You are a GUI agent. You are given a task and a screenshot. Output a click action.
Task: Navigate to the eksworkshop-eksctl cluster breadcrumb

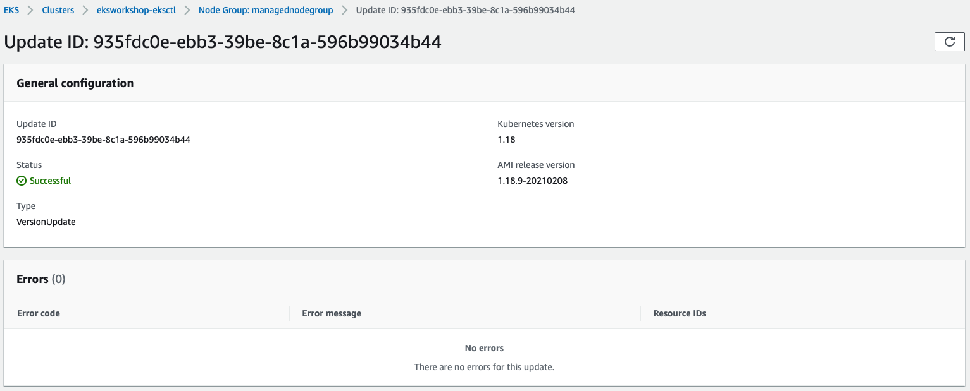[x=136, y=11]
